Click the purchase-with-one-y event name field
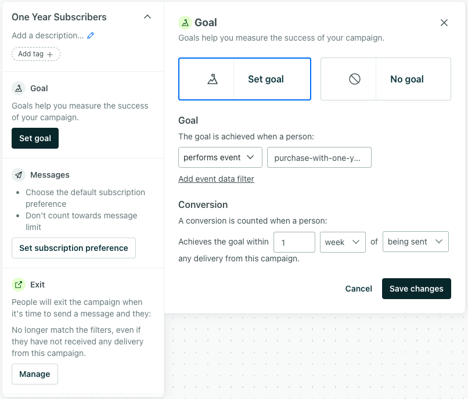 click(x=319, y=157)
